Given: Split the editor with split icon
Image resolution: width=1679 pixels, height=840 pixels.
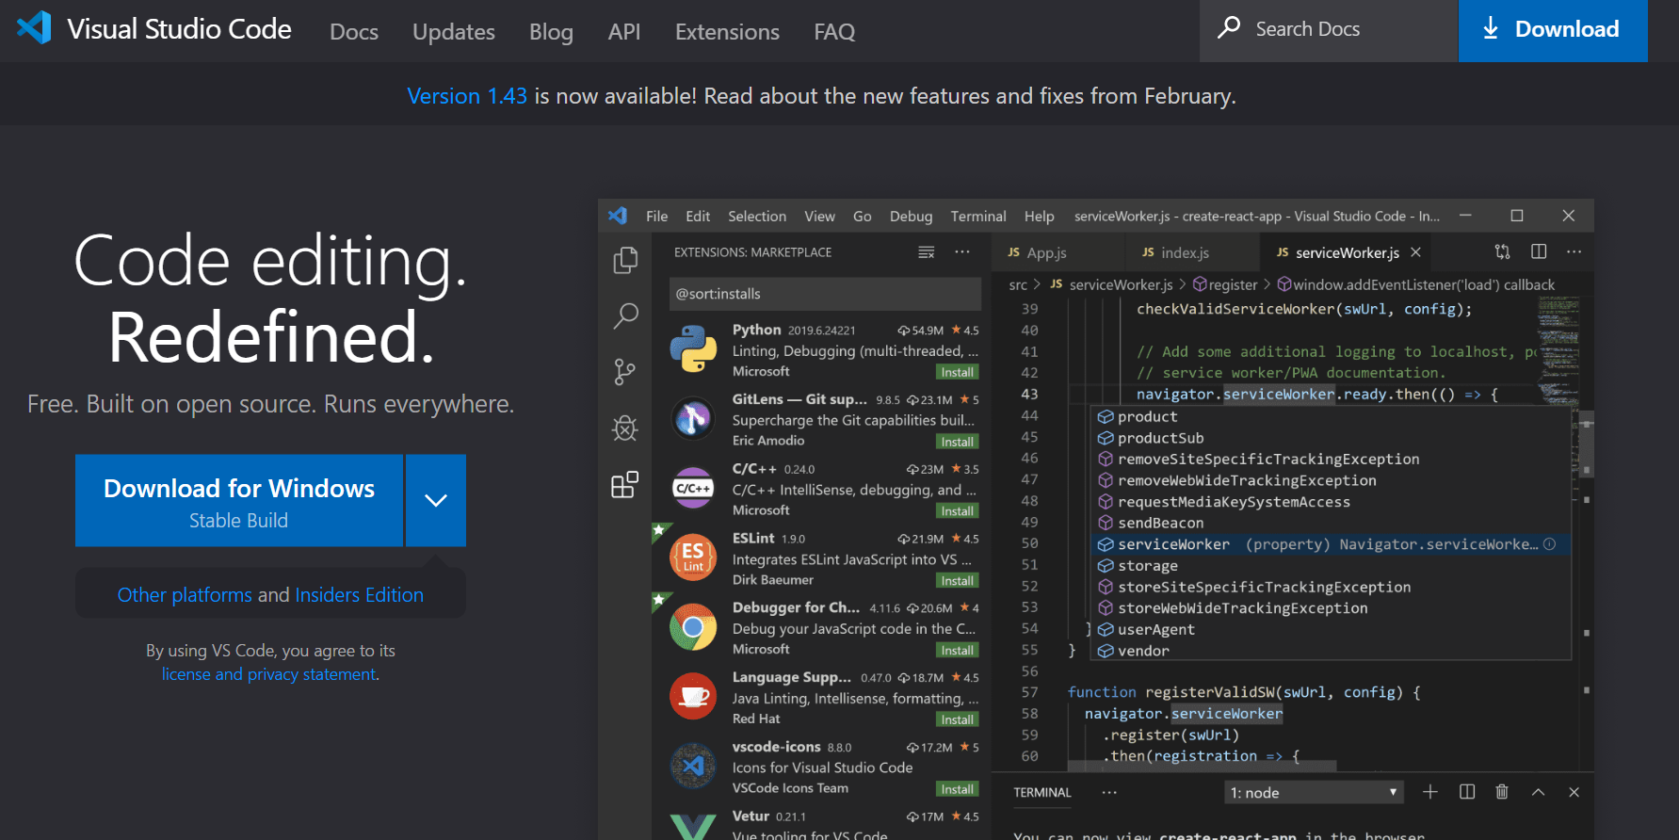Looking at the screenshot, I should click(1539, 251).
